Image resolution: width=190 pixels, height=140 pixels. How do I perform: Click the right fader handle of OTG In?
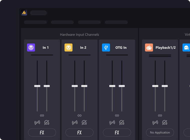tap(122, 86)
